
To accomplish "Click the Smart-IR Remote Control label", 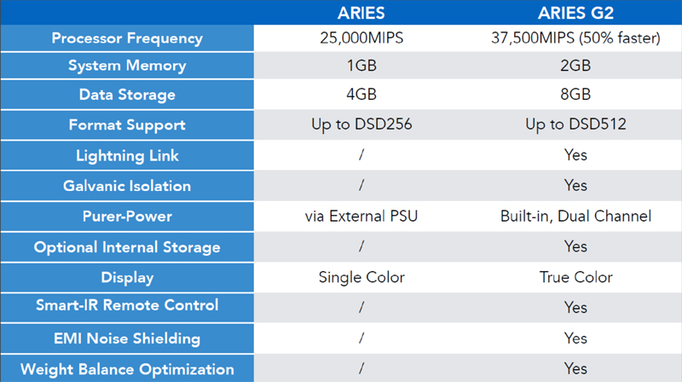I will (127, 305).
